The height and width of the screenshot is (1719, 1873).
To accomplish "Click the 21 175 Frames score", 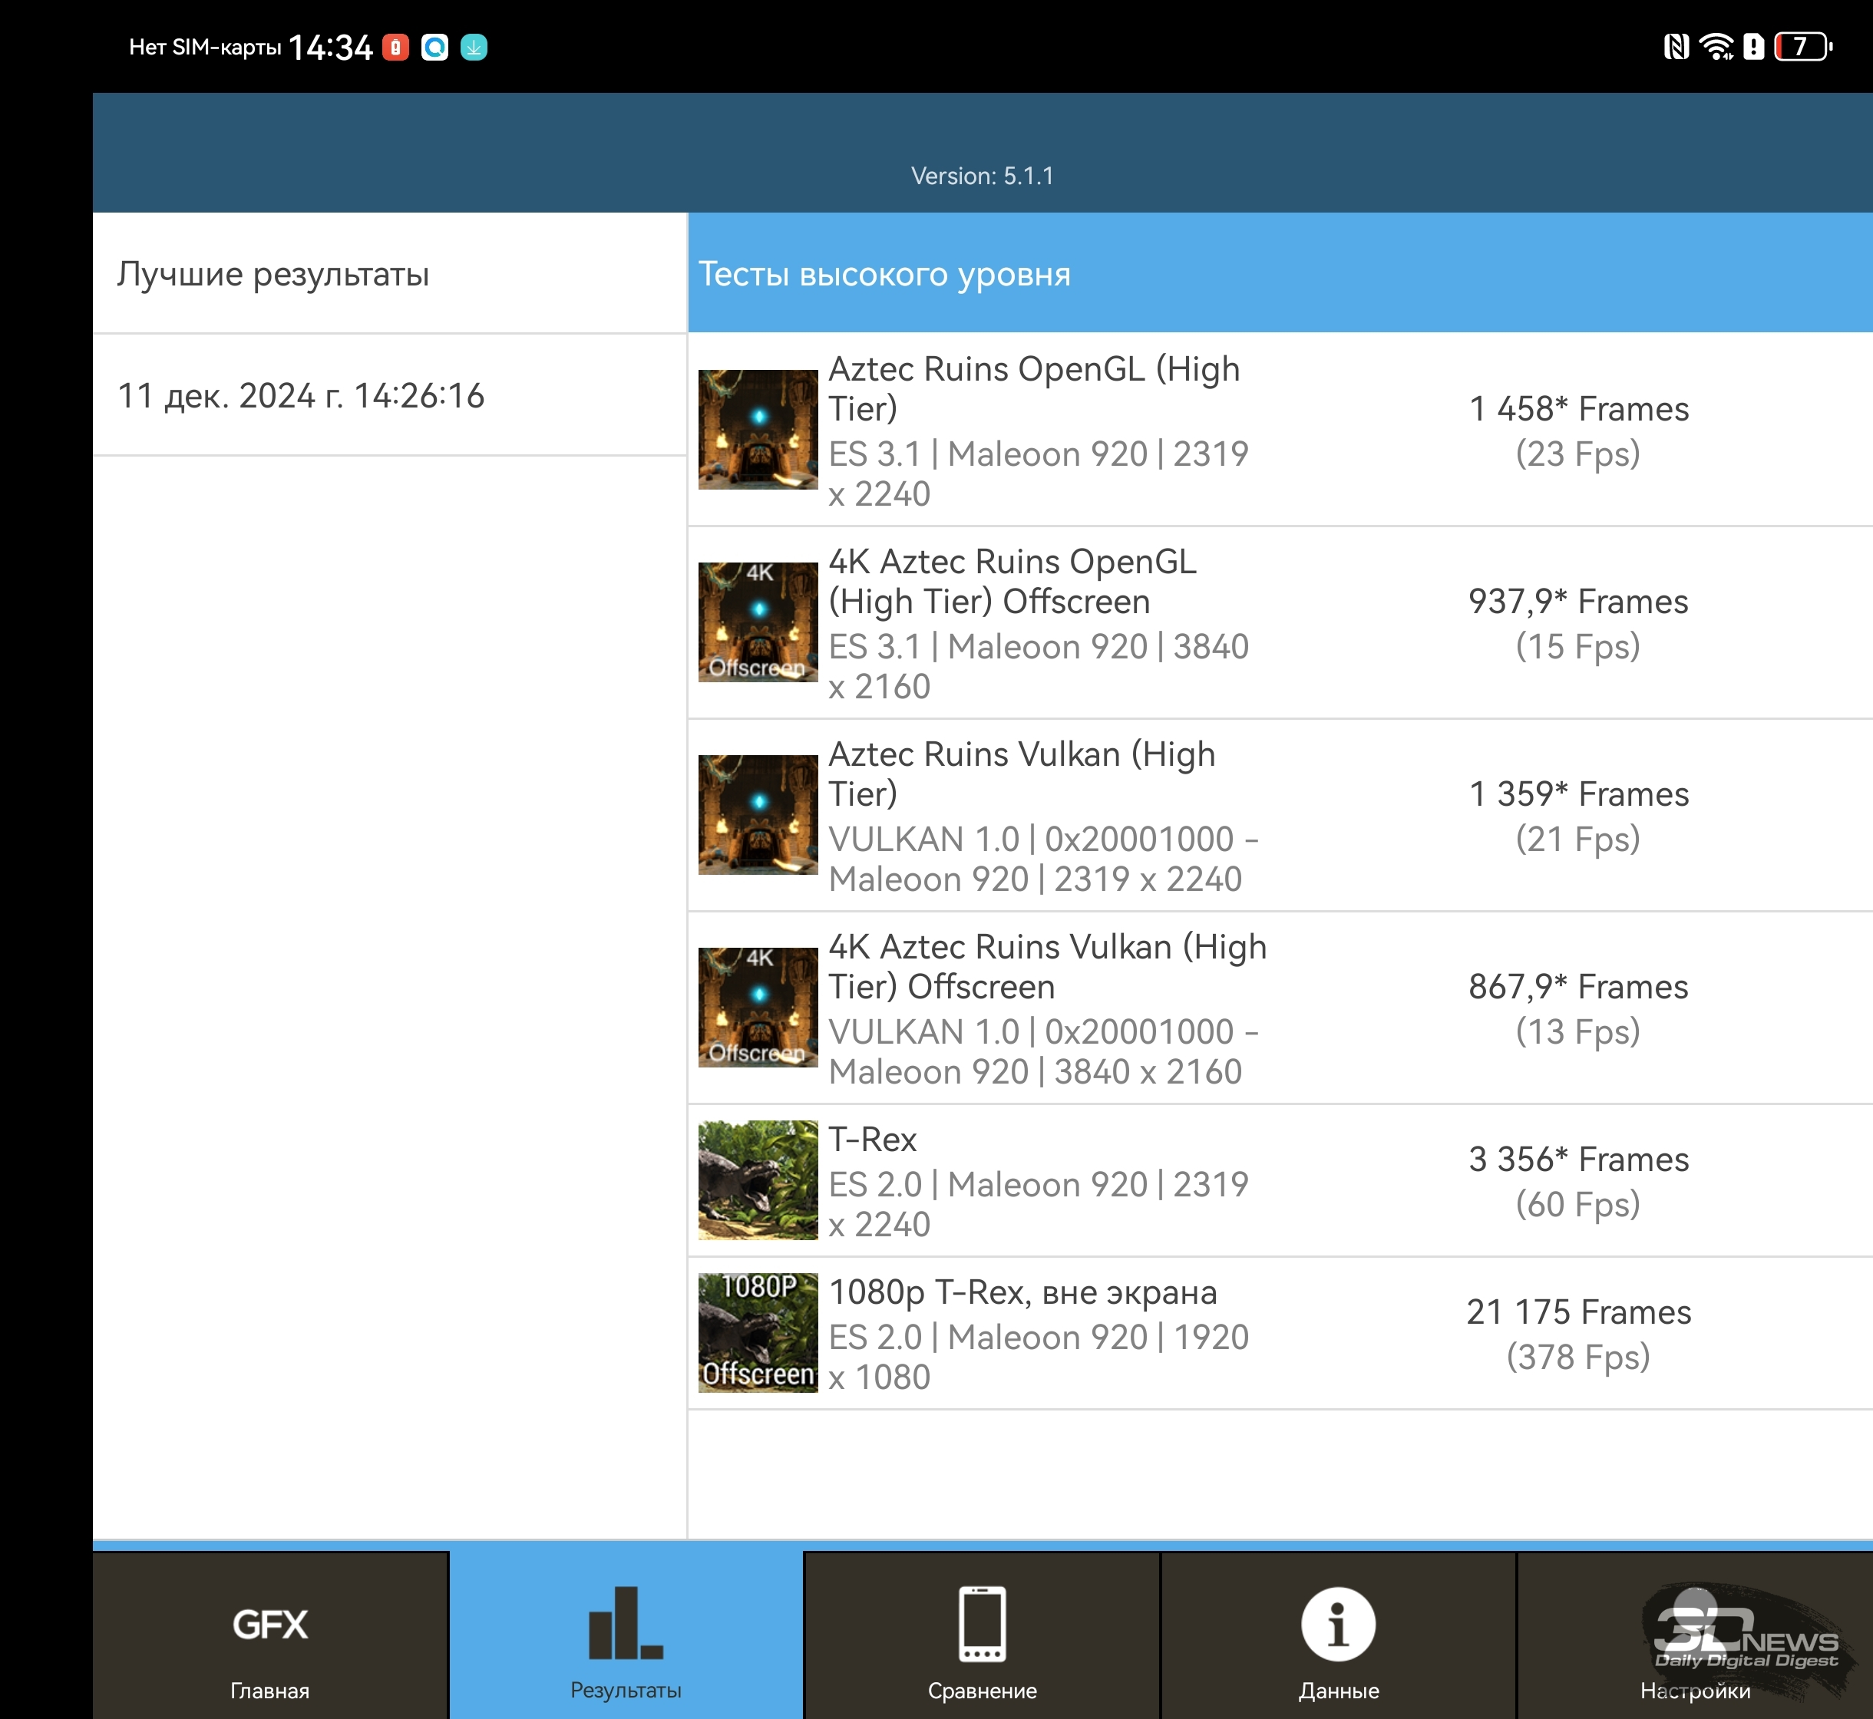I will (x=1579, y=1312).
